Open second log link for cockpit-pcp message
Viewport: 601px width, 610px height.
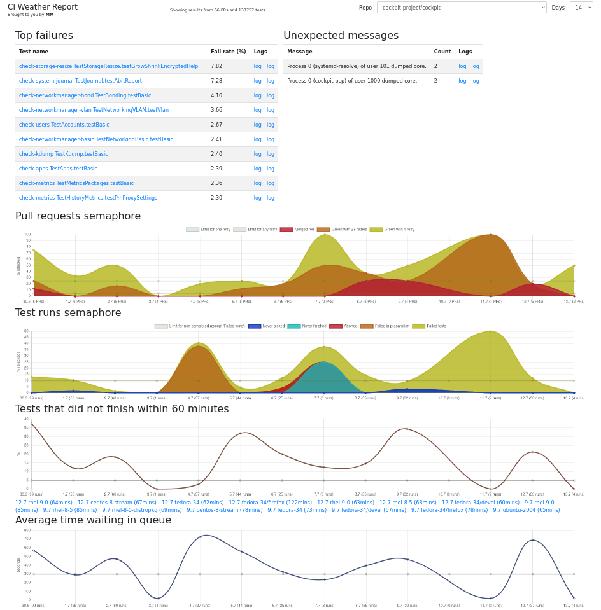click(x=475, y=81)
